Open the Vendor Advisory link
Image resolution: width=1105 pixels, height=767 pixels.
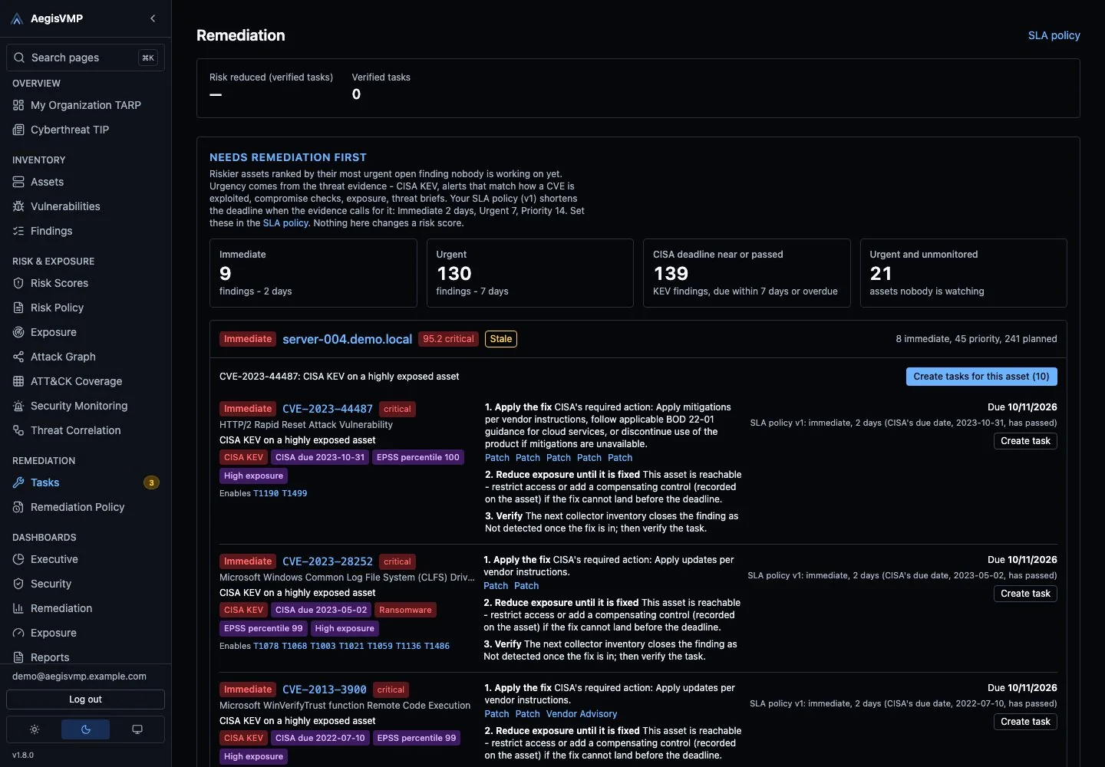point(582,714)
